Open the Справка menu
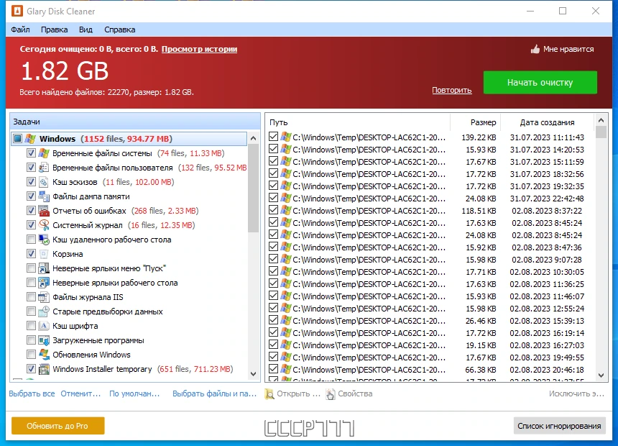618x446 pixels. click(x=120, y=29)
